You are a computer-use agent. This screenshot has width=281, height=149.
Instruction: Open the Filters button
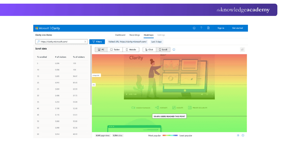click(x=97, y=42)
